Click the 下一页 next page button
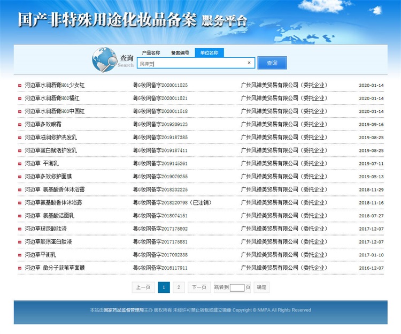 click(x=198, y=287)
